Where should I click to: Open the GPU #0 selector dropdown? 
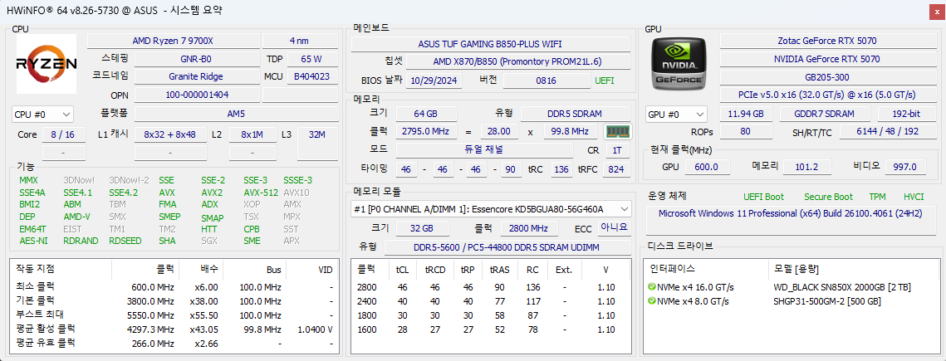click(x=676, y=114)
